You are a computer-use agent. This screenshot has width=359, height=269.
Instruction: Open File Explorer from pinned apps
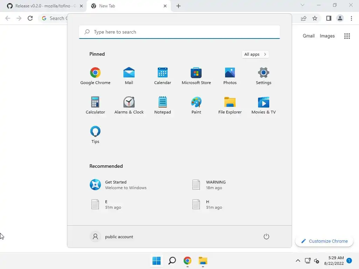[230, 105]
